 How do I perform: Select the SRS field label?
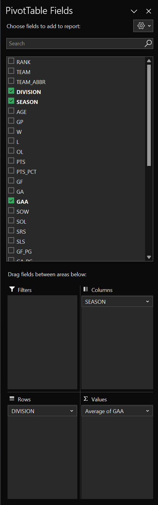point(21,232)
